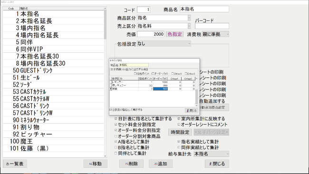309x174 pixels.
Task: Select list row 101 佐藤（黒）
Action: 53,149
